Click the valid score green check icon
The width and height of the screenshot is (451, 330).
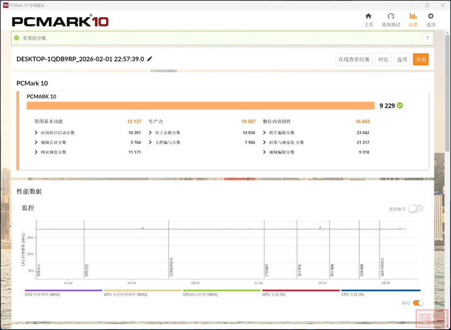17,38
